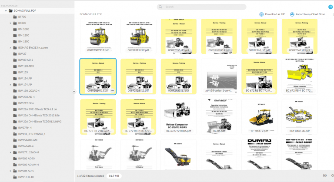
Task: Select 00892311.f17.pdf thumbnail
Action: coord(138,36)
